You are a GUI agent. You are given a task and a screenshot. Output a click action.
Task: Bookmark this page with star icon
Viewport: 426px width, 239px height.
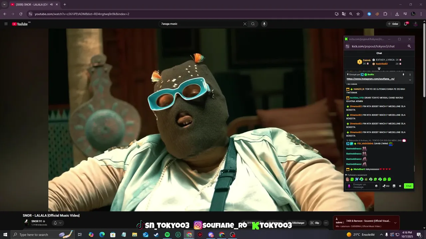tap(358, 14)
